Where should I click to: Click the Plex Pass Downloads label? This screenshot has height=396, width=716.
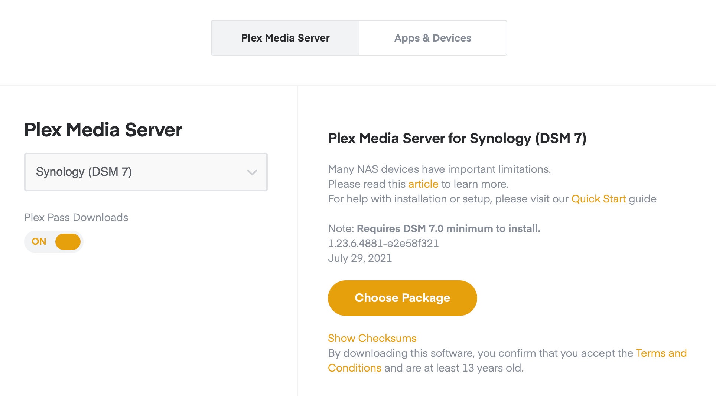click(76, 217)
